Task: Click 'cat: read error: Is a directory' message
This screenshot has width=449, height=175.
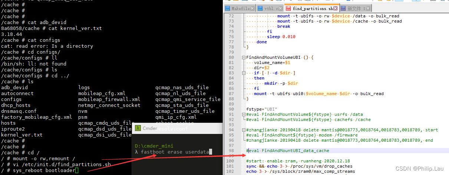Action: [47, 46]
